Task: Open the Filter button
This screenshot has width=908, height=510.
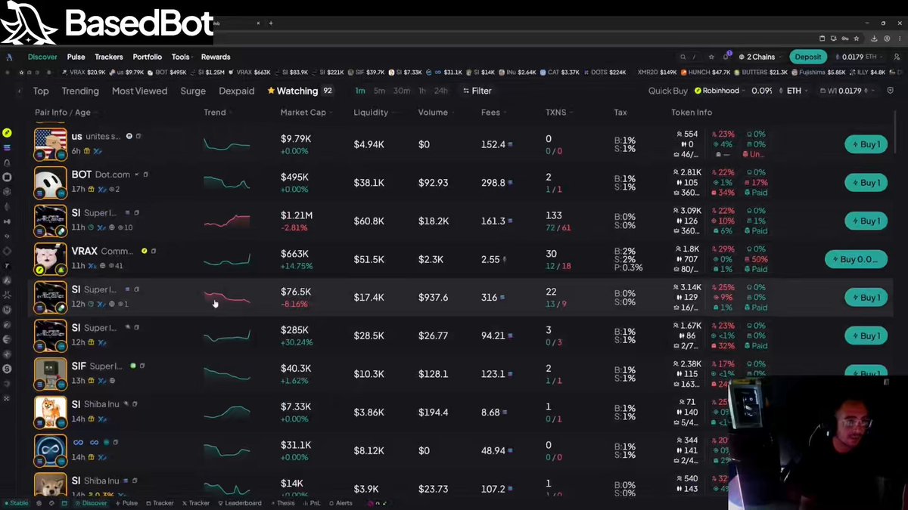Action: [x=477, y=91]
